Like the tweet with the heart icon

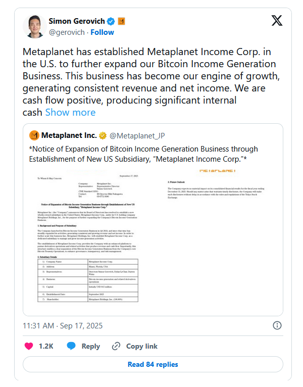pyautogui.click(x=29, y=346)
